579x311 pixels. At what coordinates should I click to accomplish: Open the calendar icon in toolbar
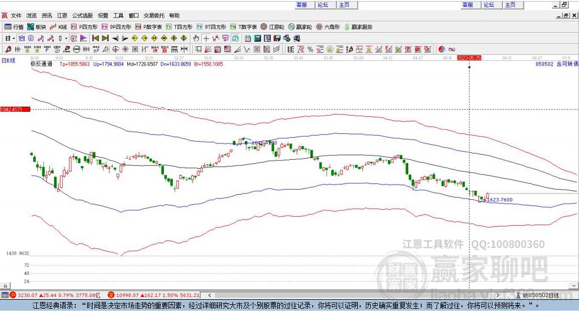pos(248,38)
